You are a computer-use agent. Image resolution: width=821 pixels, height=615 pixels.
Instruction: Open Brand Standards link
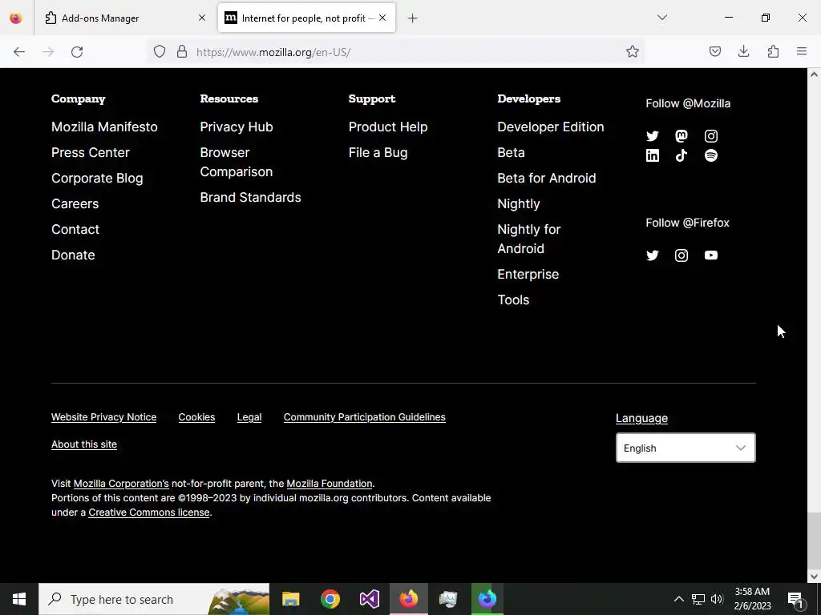250,197
